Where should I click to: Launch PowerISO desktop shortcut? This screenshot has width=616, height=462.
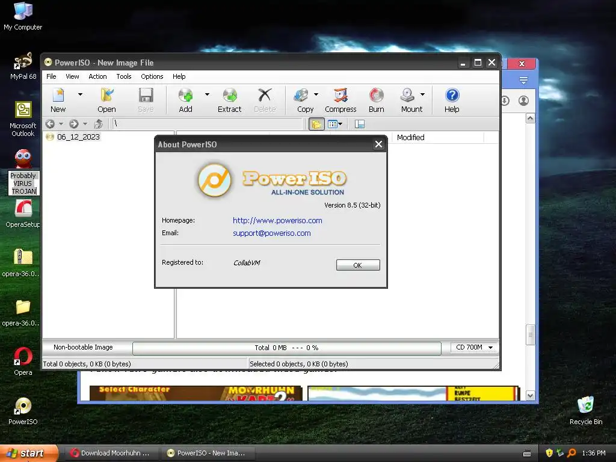(x=23, y=411)
